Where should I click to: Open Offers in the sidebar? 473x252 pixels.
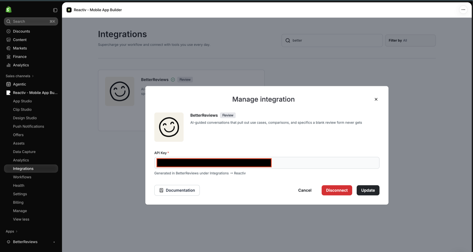[18, 135]
